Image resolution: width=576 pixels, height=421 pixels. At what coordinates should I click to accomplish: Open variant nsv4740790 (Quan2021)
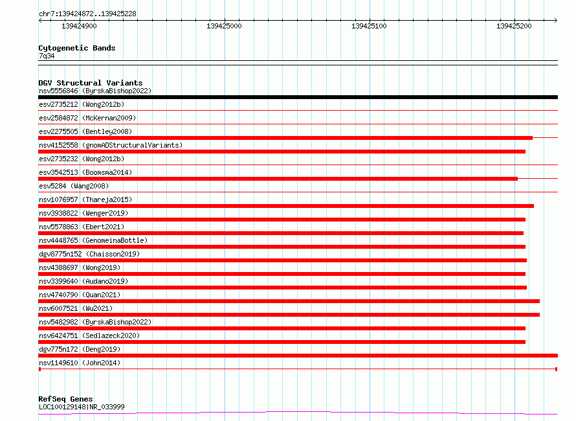pos(80,295)
